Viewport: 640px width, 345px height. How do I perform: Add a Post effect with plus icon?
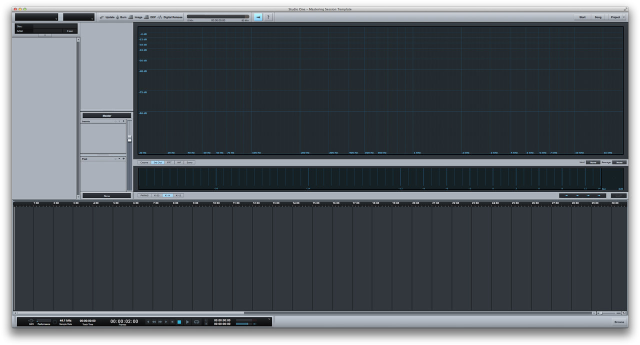click(123, 159)
